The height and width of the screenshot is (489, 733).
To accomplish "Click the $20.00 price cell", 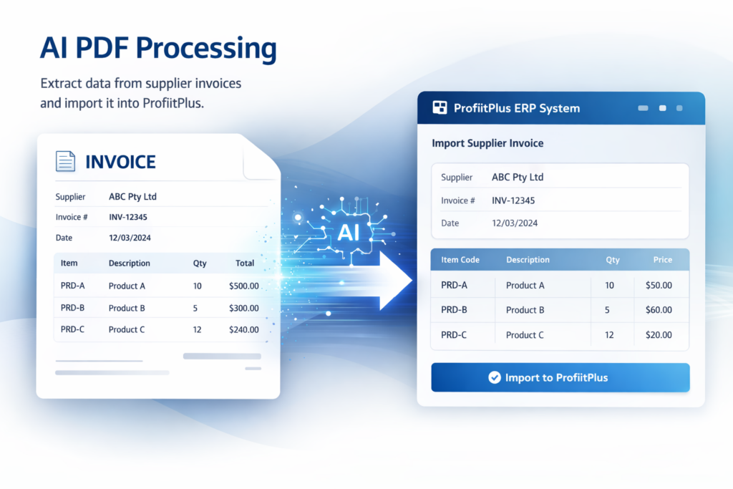I will tap(659, 335).
